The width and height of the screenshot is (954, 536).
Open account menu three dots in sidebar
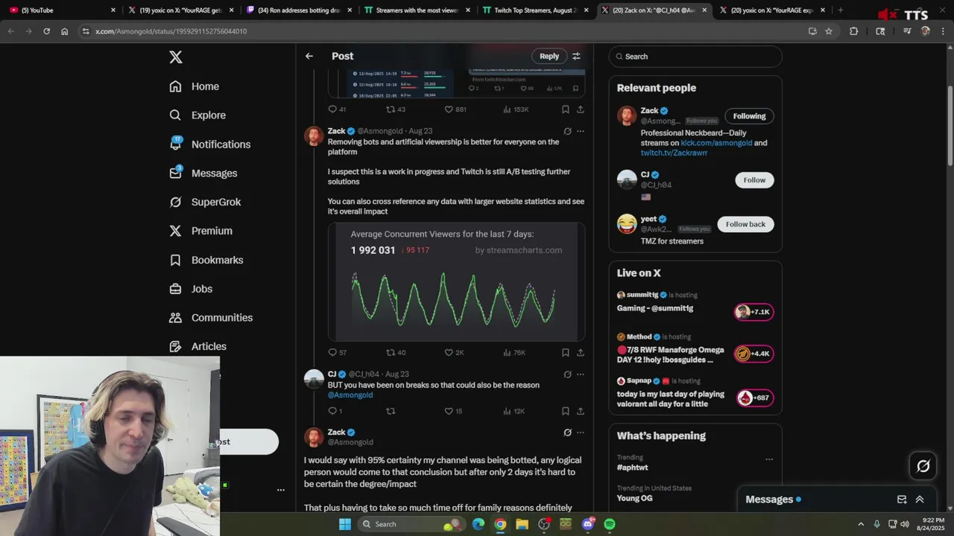tap(281, 490)
